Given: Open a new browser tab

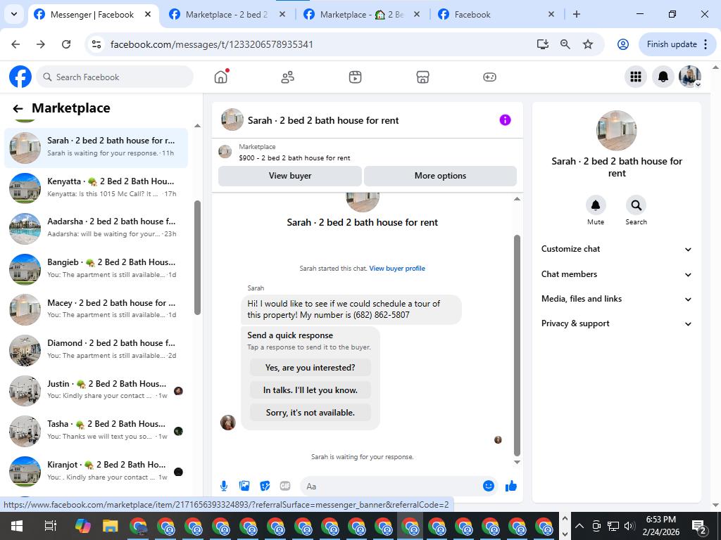Looking at the screenshot, I should pyautogui.click(x=576, y=14).
